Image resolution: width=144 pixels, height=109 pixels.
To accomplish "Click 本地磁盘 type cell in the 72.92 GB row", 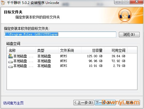I will pos(44,61).
